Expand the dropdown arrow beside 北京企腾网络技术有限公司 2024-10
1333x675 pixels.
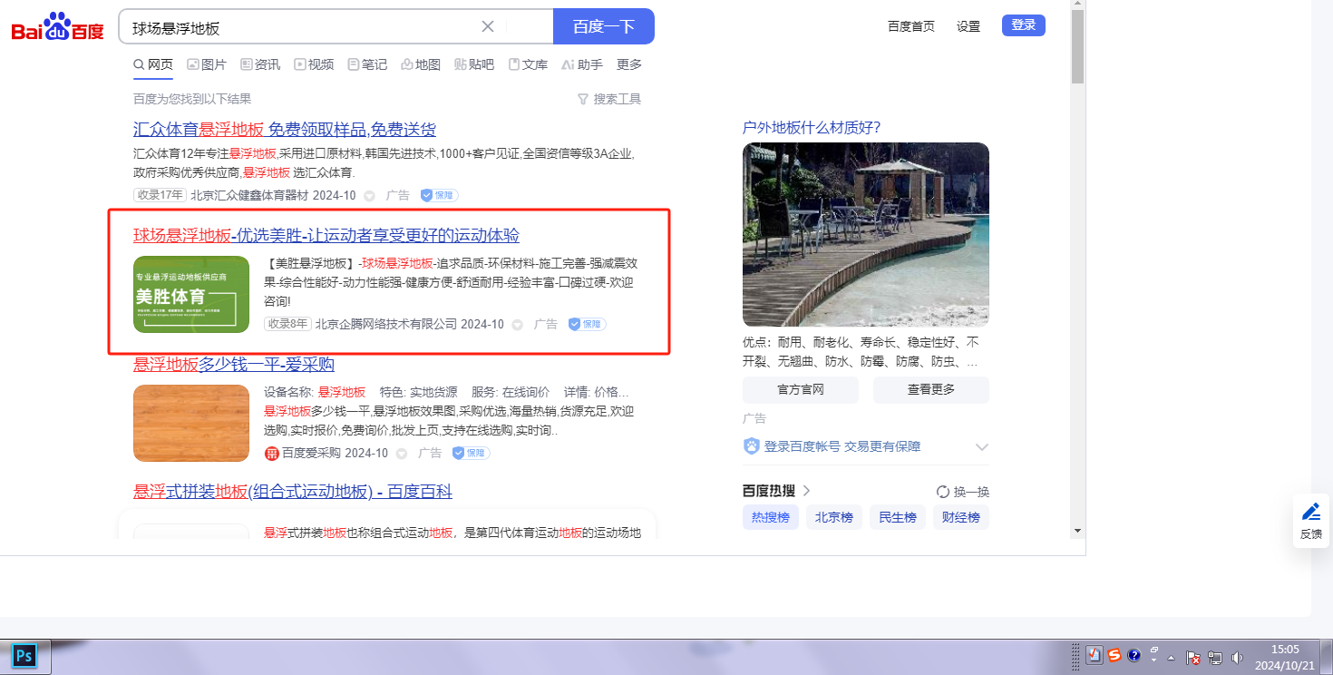(x=517, y=325)
